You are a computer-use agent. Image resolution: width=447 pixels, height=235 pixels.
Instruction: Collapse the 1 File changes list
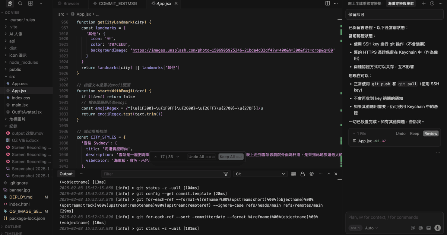point(359,134)
